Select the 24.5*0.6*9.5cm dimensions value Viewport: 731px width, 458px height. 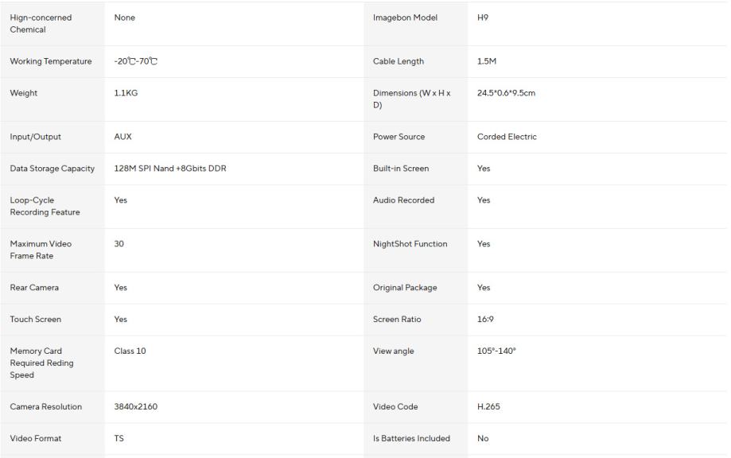point(506,93)
